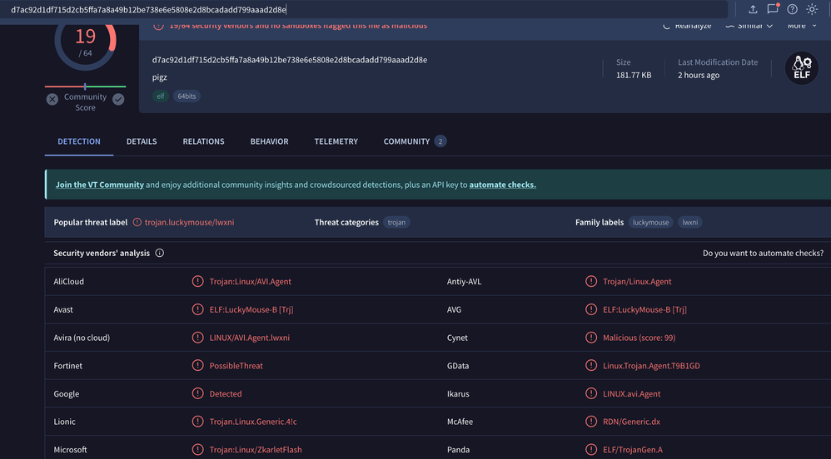831x459 pixels.
Task: Switch to the BEHAVIOR tab
Action: (x=269, y=141)
